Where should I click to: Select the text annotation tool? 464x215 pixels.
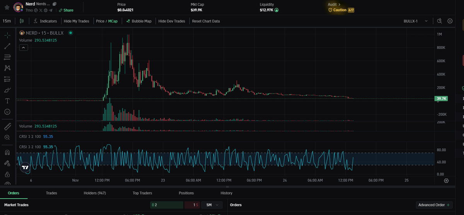click(x=7, y=101)
